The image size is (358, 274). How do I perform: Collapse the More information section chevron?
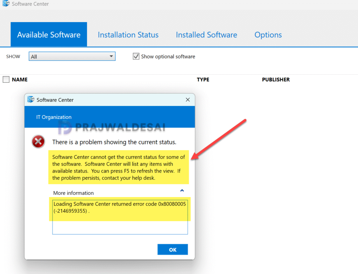tap(182, 190)
